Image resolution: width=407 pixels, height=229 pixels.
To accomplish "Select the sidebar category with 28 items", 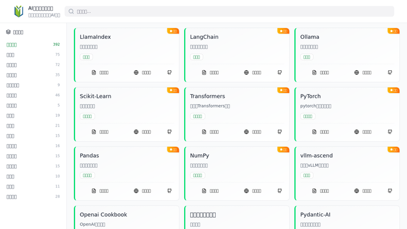I will [33, 197].
